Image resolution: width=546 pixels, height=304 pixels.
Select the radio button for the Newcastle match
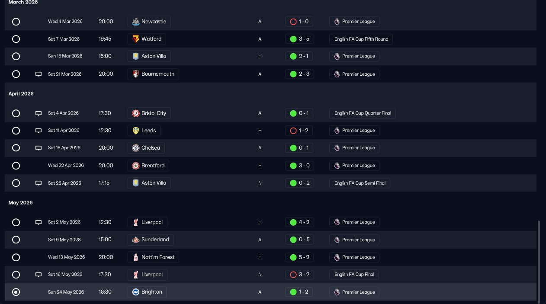[16, 22]
